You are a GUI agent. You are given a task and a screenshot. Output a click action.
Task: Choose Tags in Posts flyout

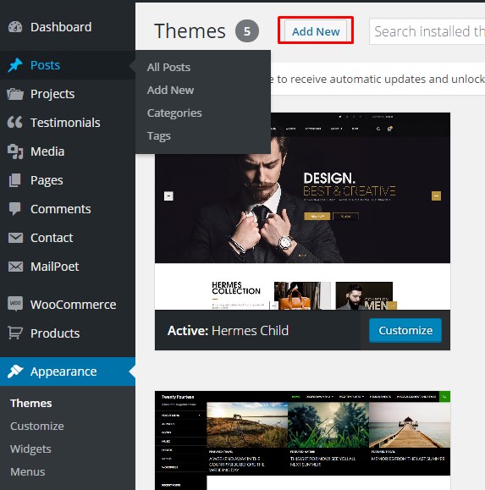coord(159,136)
